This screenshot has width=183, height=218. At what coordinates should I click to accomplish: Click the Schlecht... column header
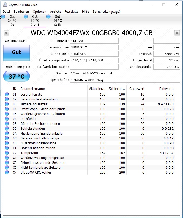coord(117,89)
